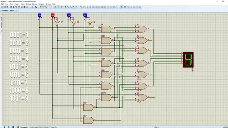The image size is (228, 128).
Task: Toggle the logic state input feeding D' inverter
Action: 85,15
